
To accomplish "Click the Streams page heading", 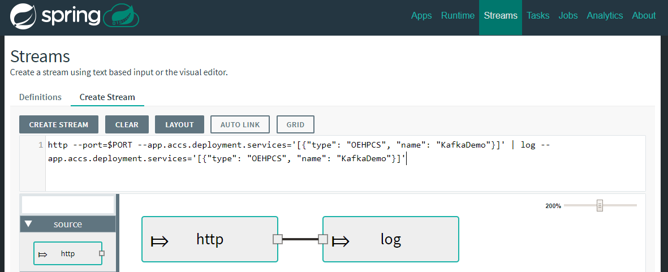I will 40,56.
